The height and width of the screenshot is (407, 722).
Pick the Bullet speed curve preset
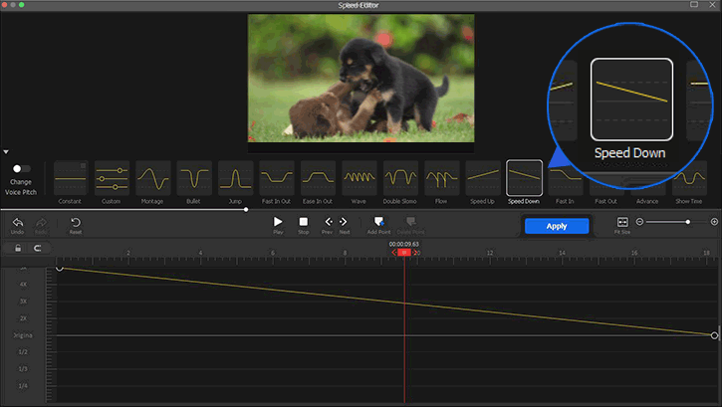pos(194,178)
